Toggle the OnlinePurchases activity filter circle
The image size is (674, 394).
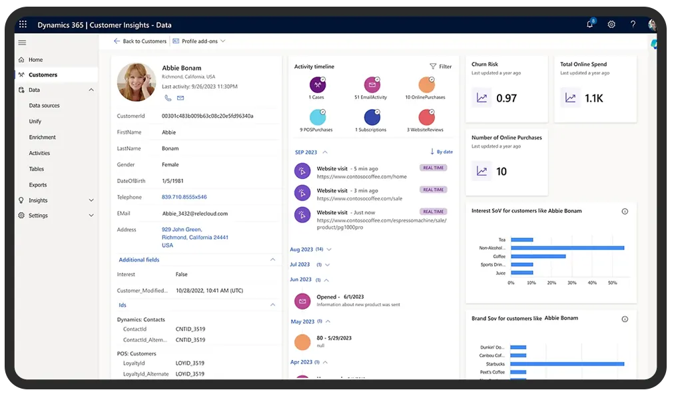(x=426, y=85)
